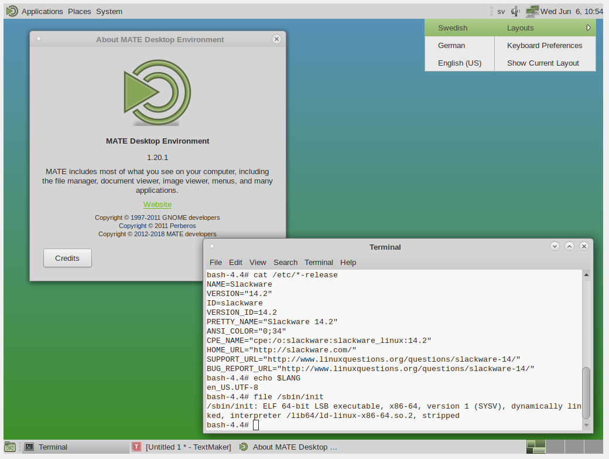Screen dimensions: 609x459
Task: Choose the Swedish keyboard layout
Action: (453, 28)
